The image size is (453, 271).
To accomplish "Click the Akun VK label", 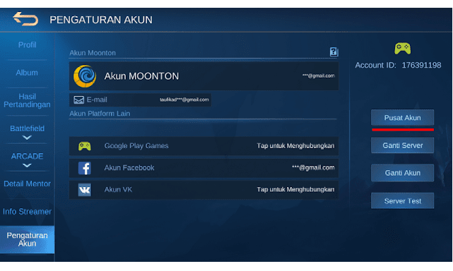I will click(x=118, y=190).
